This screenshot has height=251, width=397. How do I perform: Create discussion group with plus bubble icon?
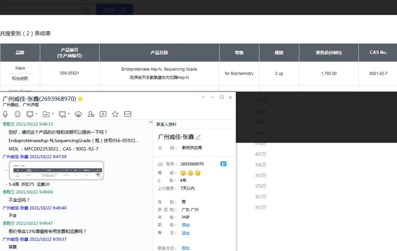(103, 114)
